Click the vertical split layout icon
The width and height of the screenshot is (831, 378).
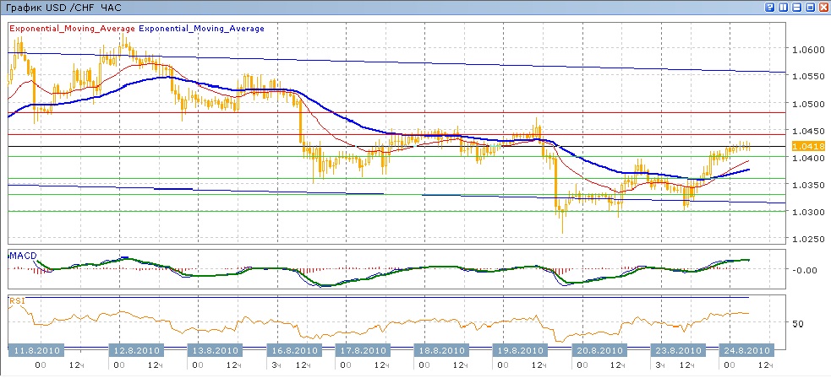pos(782,7)
